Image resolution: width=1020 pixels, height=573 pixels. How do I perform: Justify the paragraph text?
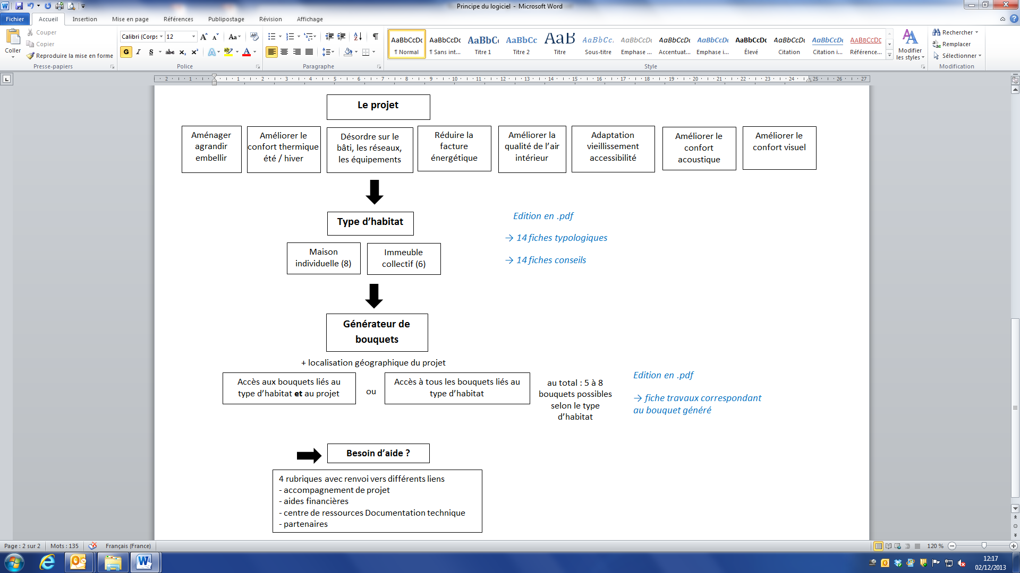pos(309,52)
